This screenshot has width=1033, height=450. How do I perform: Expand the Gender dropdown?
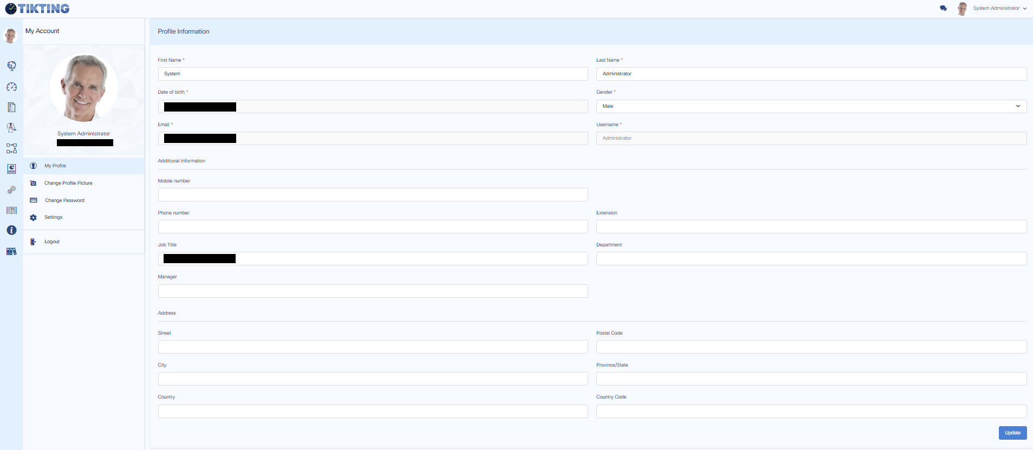tap(811, 106)
